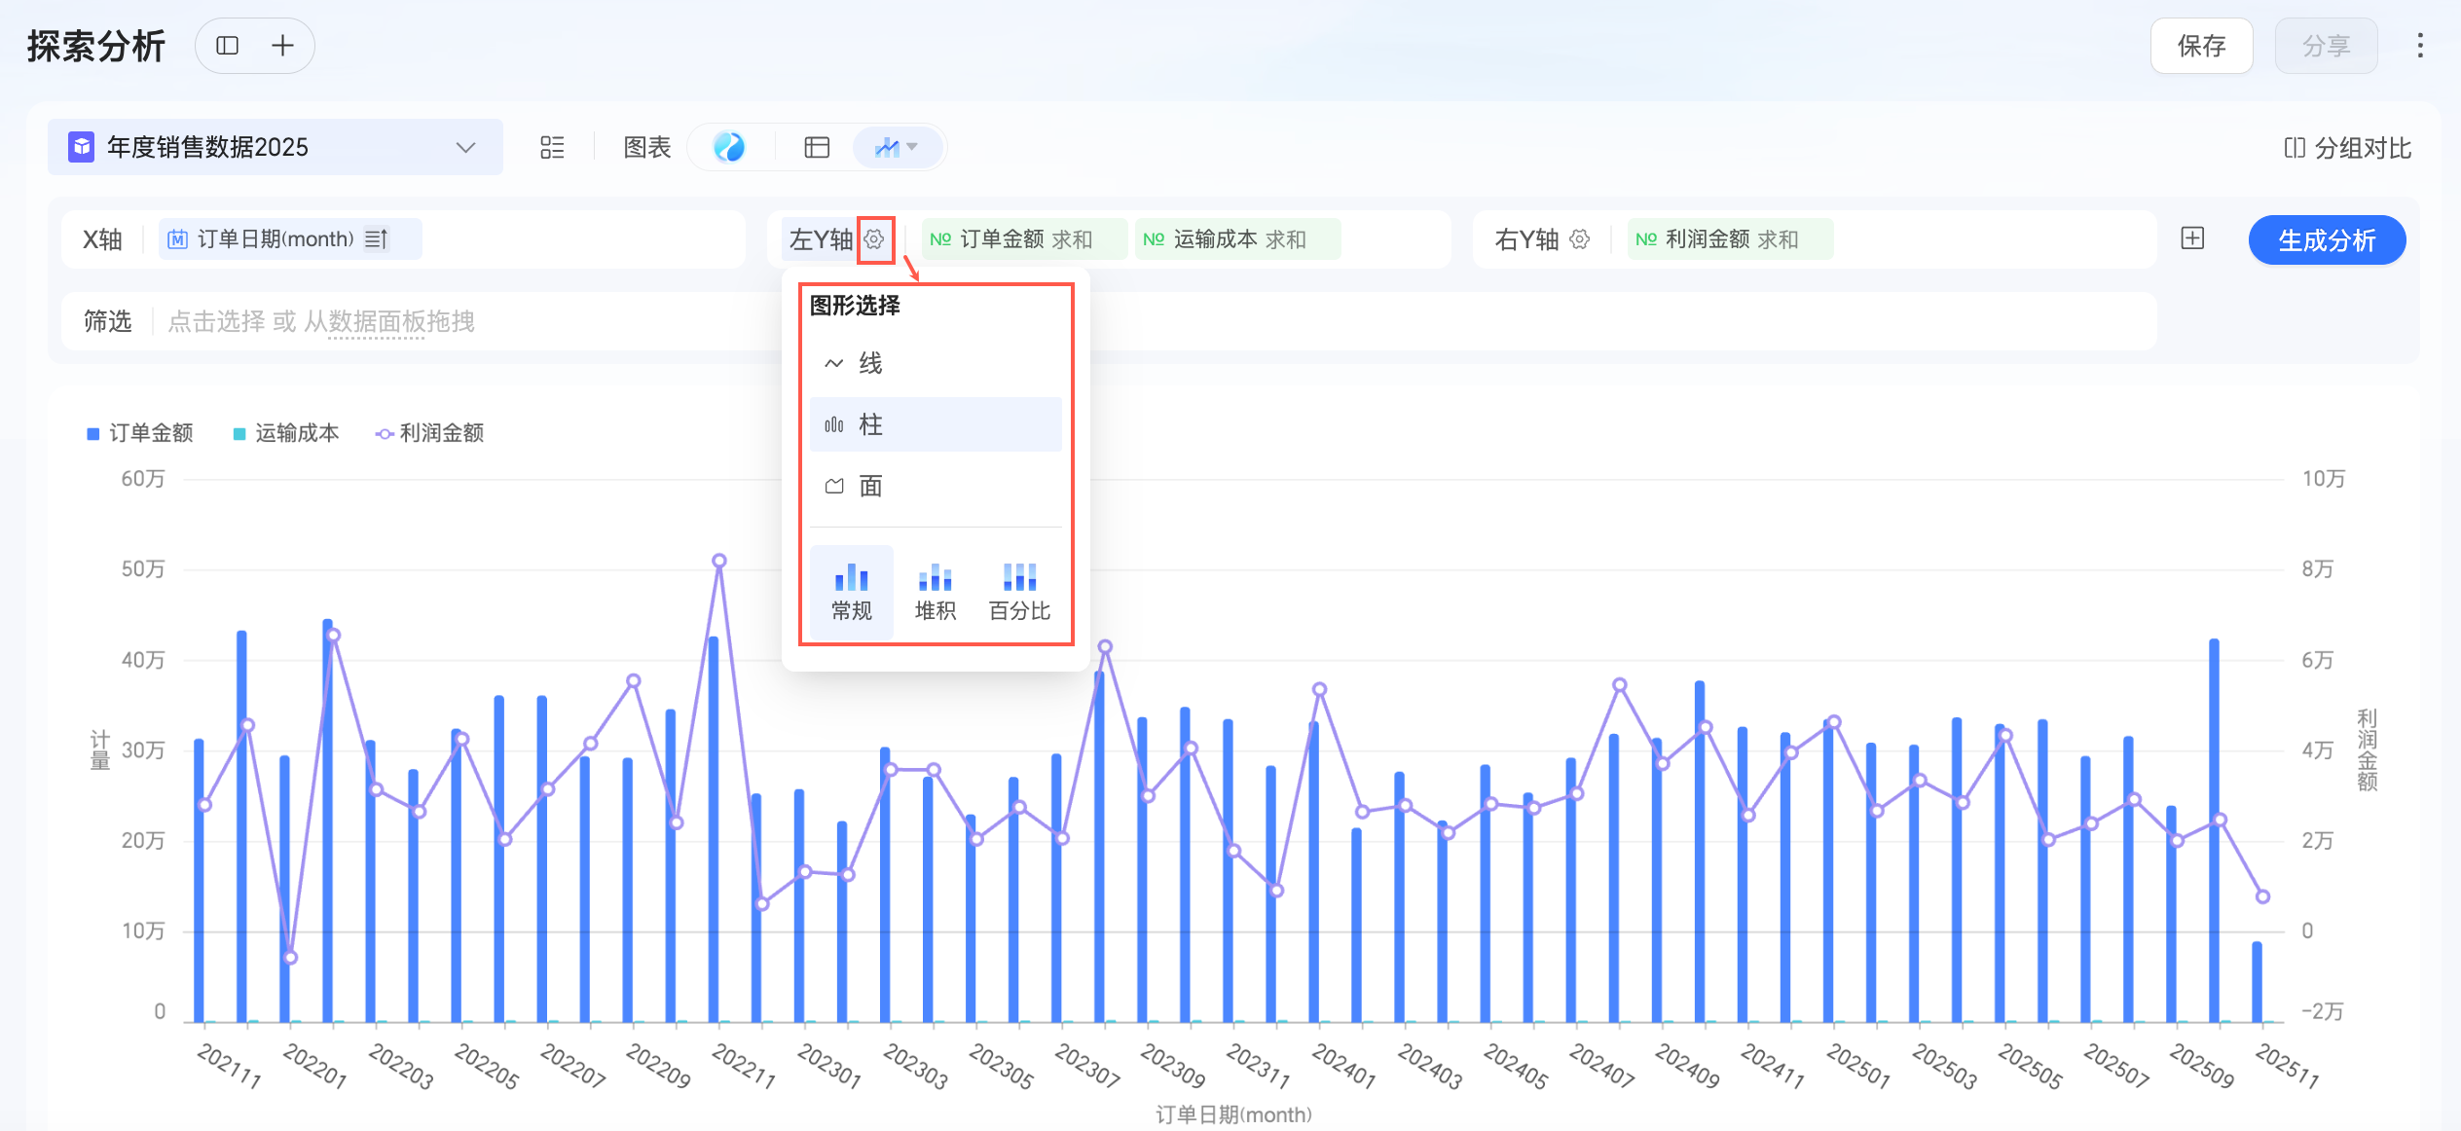Switch to table view icon

pos(816,147)
